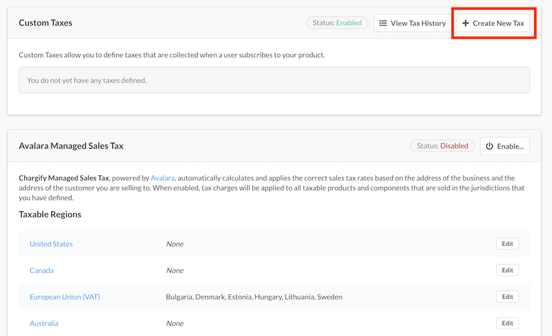
Task: Click the Avalara Status: Disabled badge
Action: point(442,145)
